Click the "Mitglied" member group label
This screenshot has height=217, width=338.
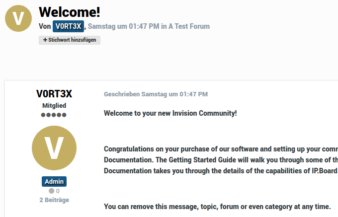coord(54,106)
